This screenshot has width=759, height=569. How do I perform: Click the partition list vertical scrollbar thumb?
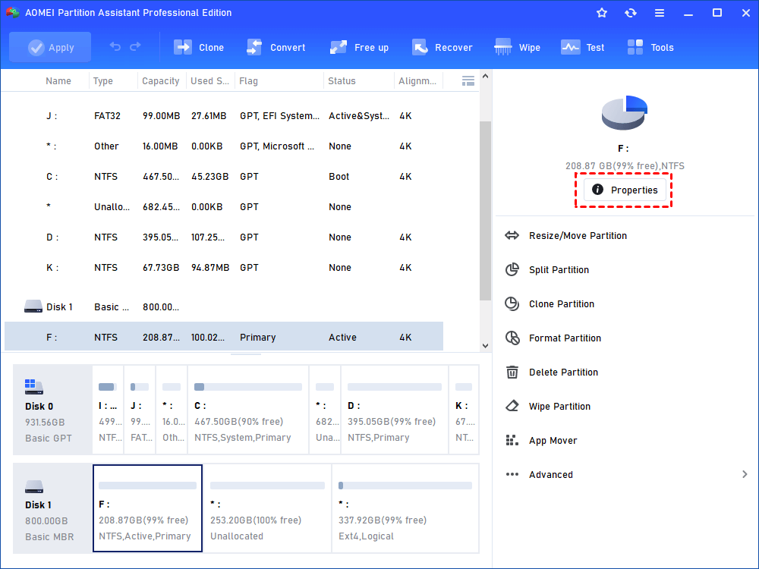point(486,210)
